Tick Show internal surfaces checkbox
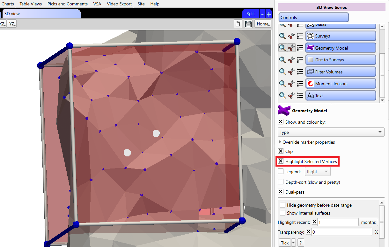The width and height of the screenshot is (389, 247). coord(283,213)
